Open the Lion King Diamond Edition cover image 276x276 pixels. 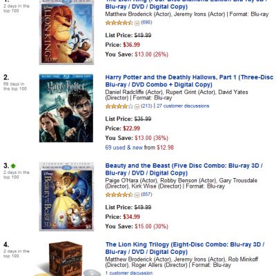click(66, 32)
